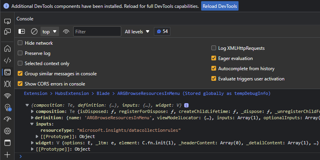Click the live expression eye icon
Image resolution: width=320 pixels, height=160 pixels.
[x=66, y=31]
